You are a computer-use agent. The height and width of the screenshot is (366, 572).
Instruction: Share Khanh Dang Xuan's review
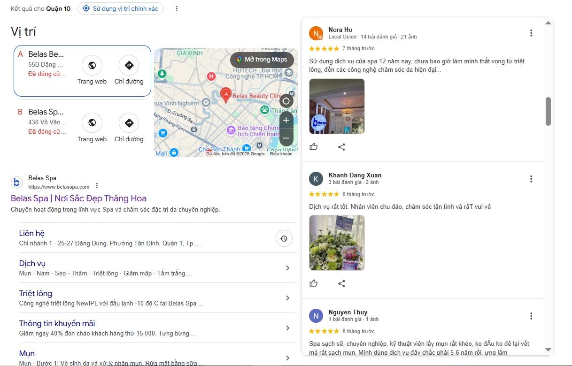coord(341,283)
